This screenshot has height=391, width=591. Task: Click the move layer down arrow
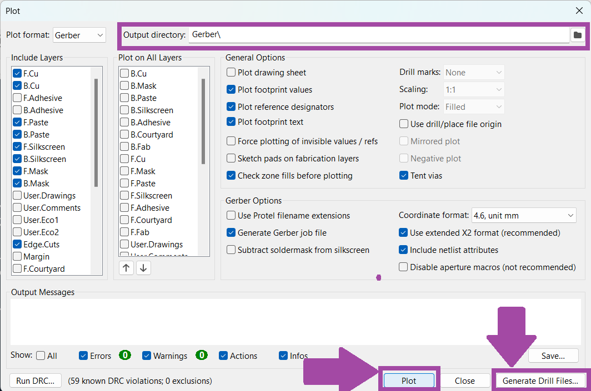(x=143, y=268)
